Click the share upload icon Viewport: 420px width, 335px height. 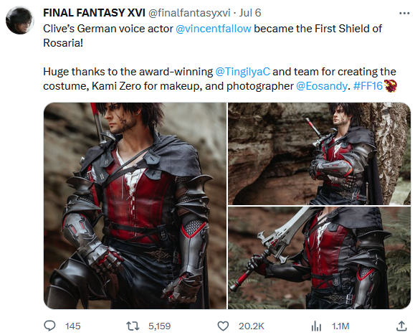click(401, 326)
